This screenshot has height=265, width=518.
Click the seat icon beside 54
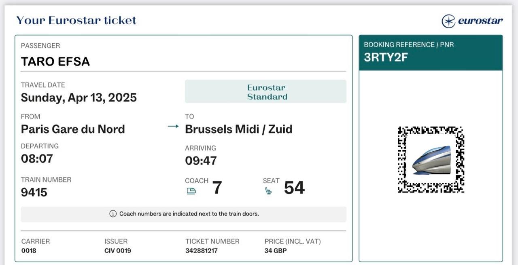tap(268, 191)
